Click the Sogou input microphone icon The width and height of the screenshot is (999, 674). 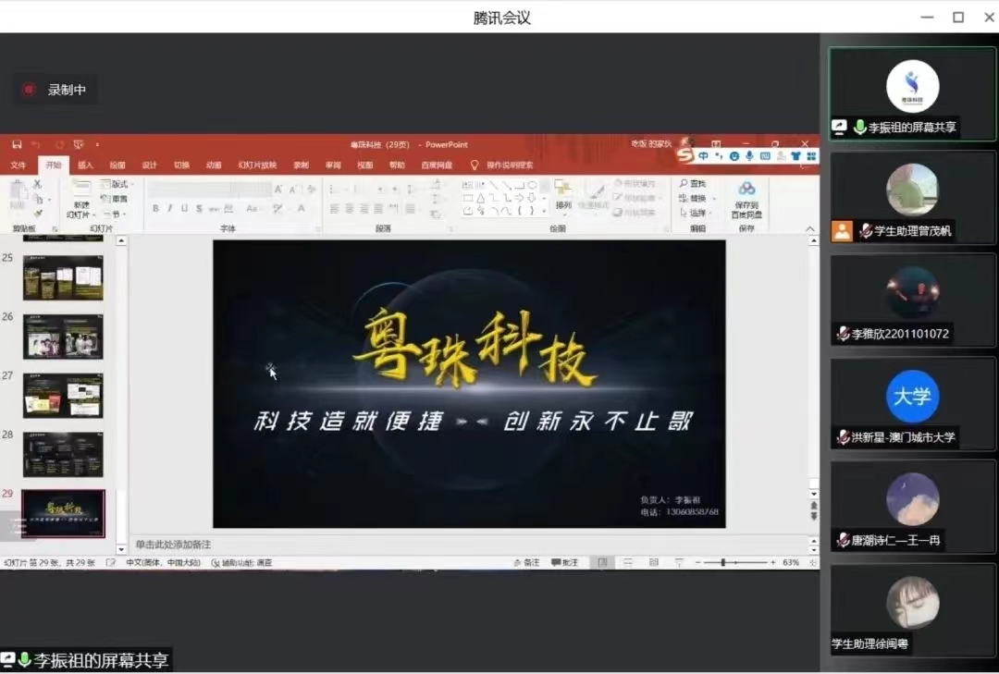[x=749, y=155]
